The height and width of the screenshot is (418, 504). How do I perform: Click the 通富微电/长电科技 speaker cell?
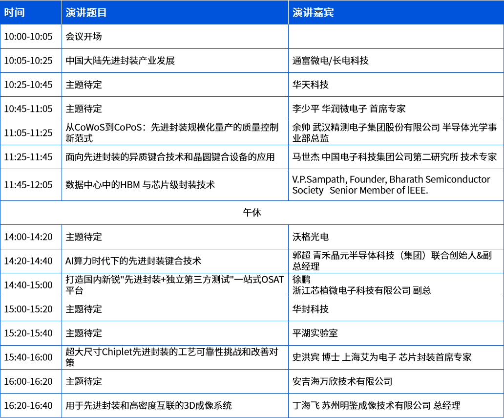(x=396, y=61)
